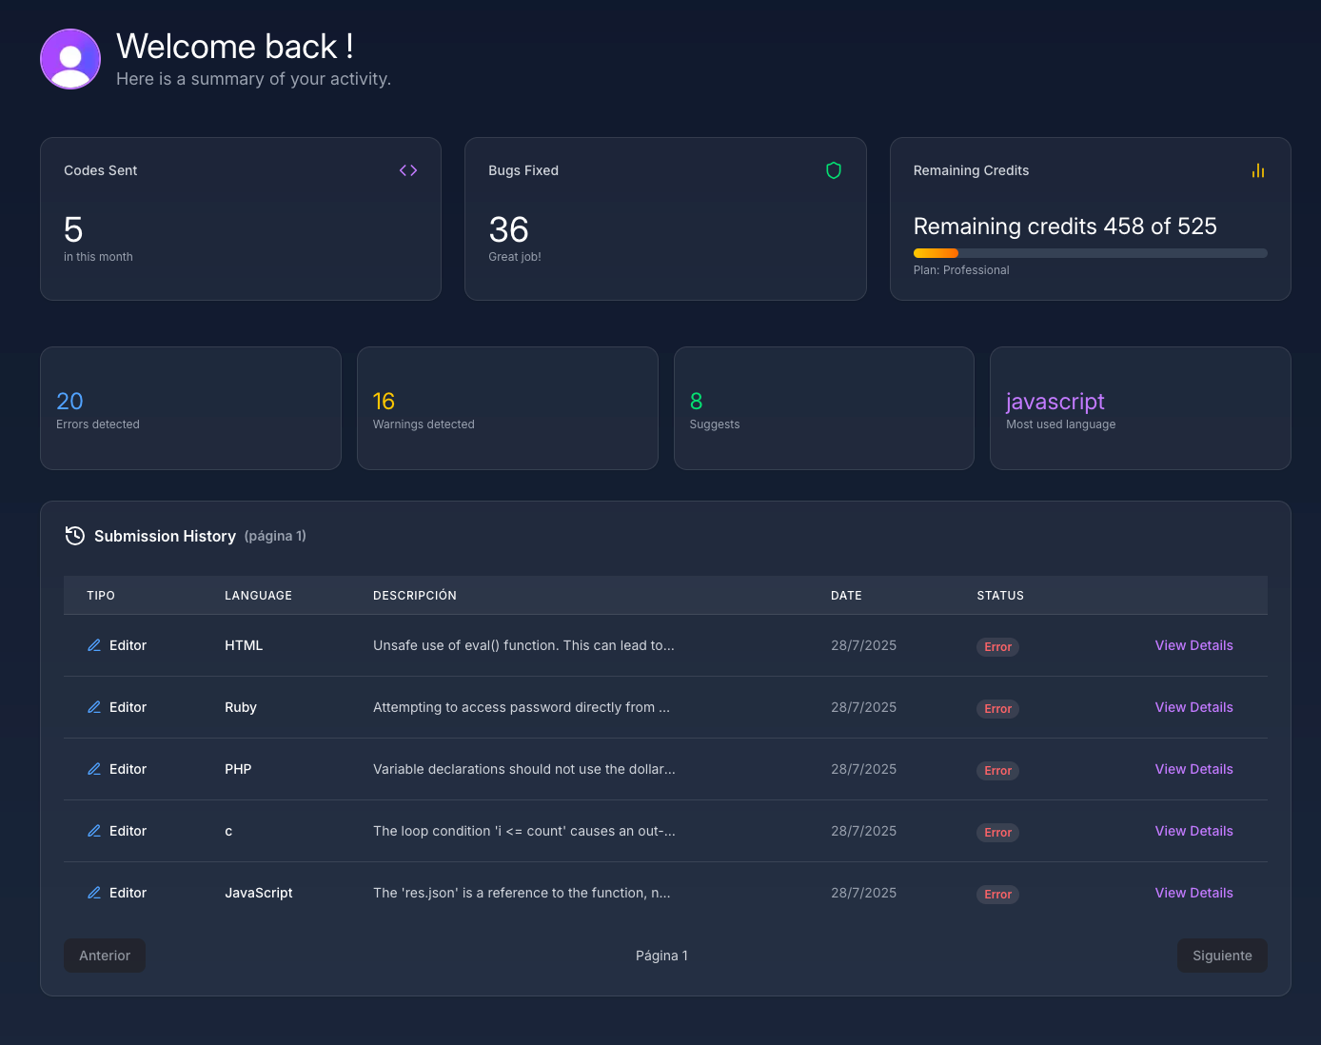Click the pencil Editor icon in HTML row

point(94,645)
